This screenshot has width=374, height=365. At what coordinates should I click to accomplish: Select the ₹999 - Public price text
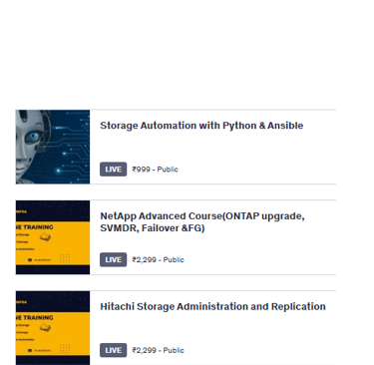click(x=155, y=170)
